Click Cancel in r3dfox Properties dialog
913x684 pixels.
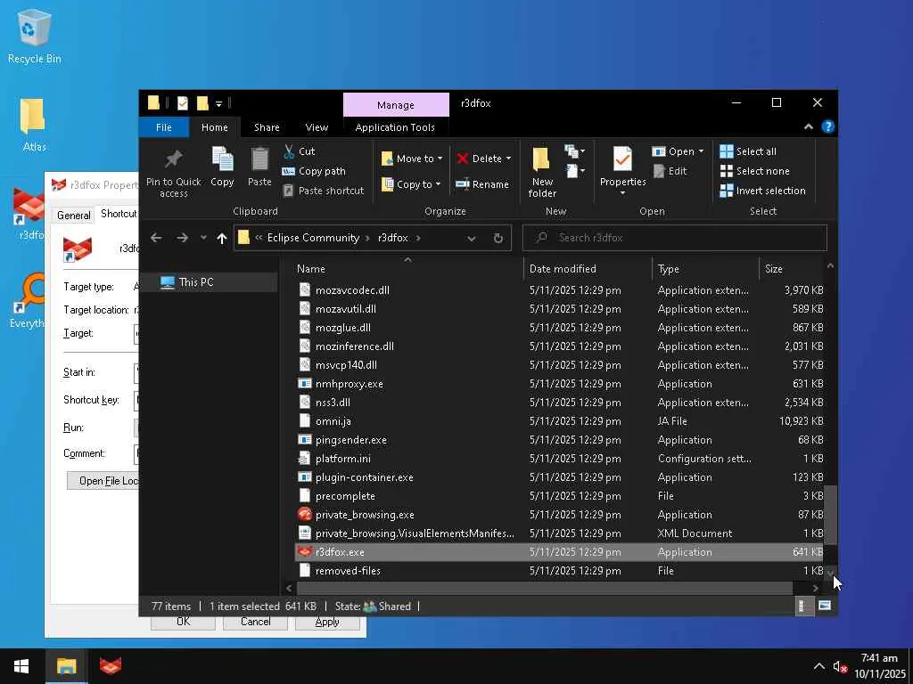[x=255, y=623]
